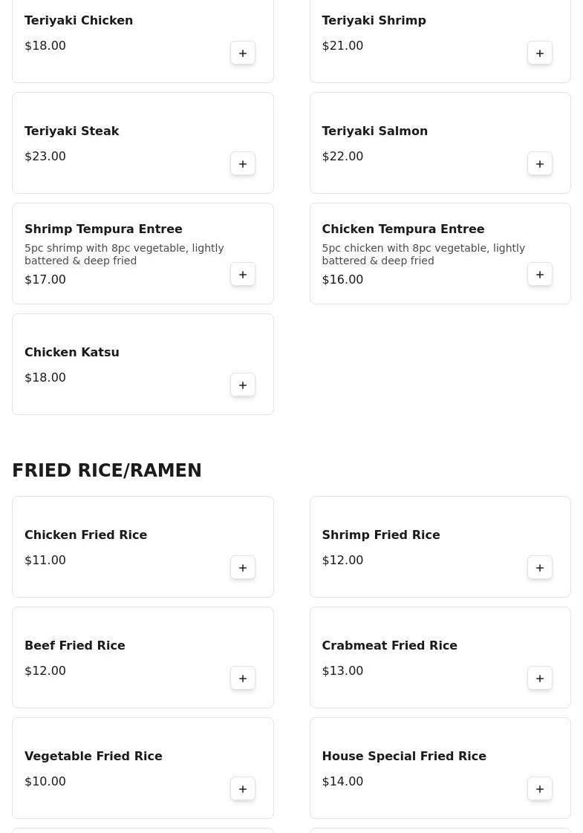This screenshot has width=583, height=833.
Task: Add House Special Fried Rice
Action: tap(540, 789)
